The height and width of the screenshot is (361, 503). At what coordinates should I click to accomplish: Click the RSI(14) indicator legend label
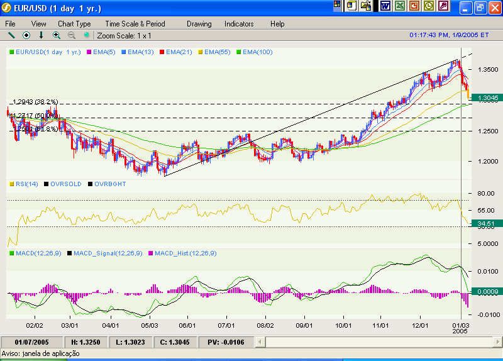(28, 184)
